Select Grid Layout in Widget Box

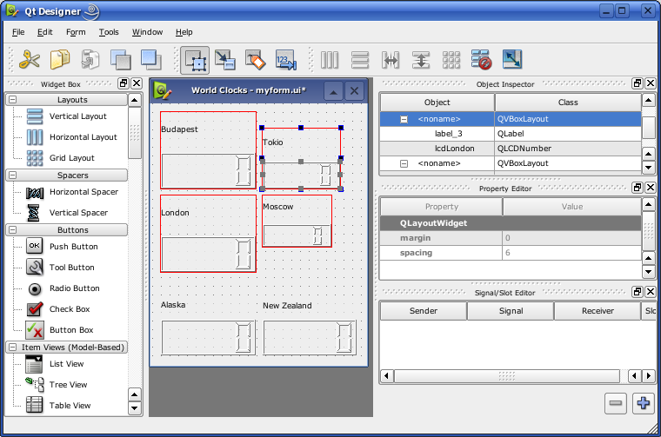60,158
